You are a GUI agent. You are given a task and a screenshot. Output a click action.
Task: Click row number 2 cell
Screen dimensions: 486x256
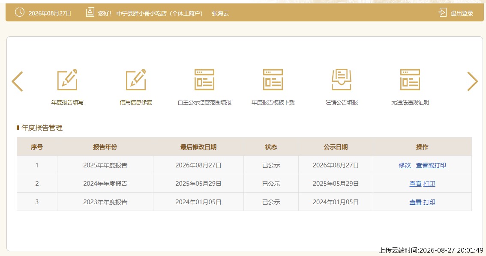tap(37, 184)
